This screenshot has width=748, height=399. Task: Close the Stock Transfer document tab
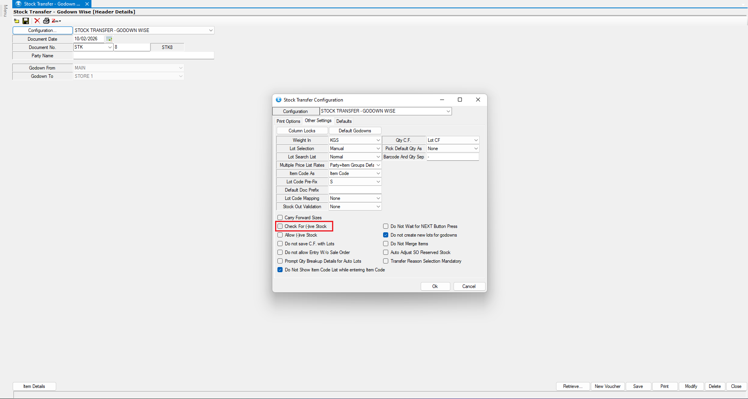point(87,4)
